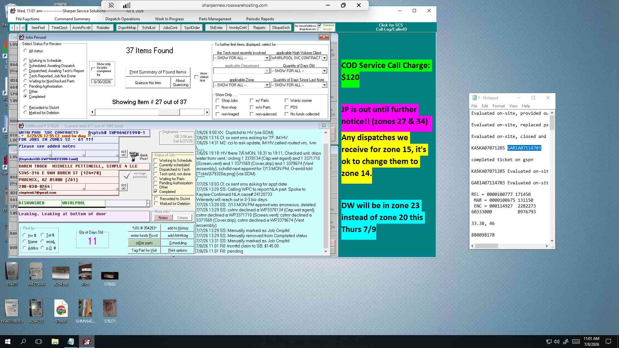Open the taskbar Search magnifier icon
The image size is (619, 348).
click(x=23, y=342)
